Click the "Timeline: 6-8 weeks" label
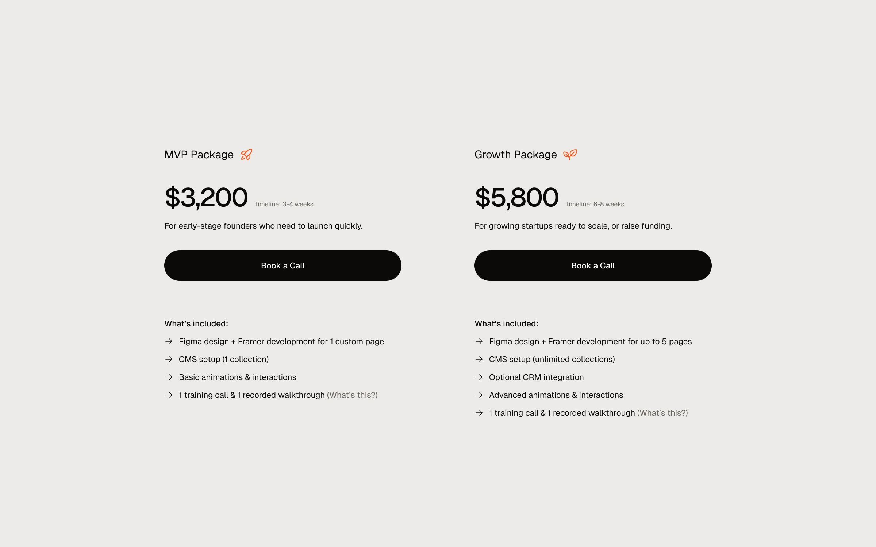The width and height of the screenshot is (876, 547). (x=595, y=204)
